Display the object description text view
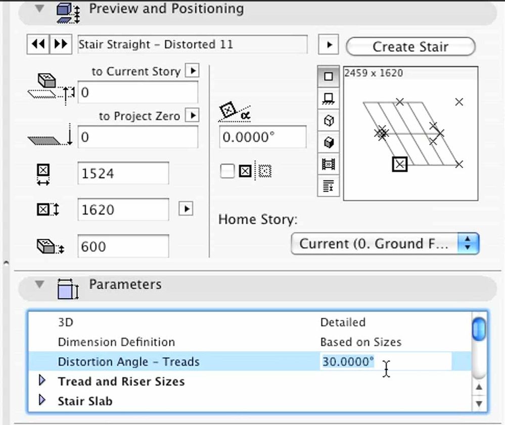The width and height of the screenshot is (505, 425). pyautogui.click(x=328, y=185)
